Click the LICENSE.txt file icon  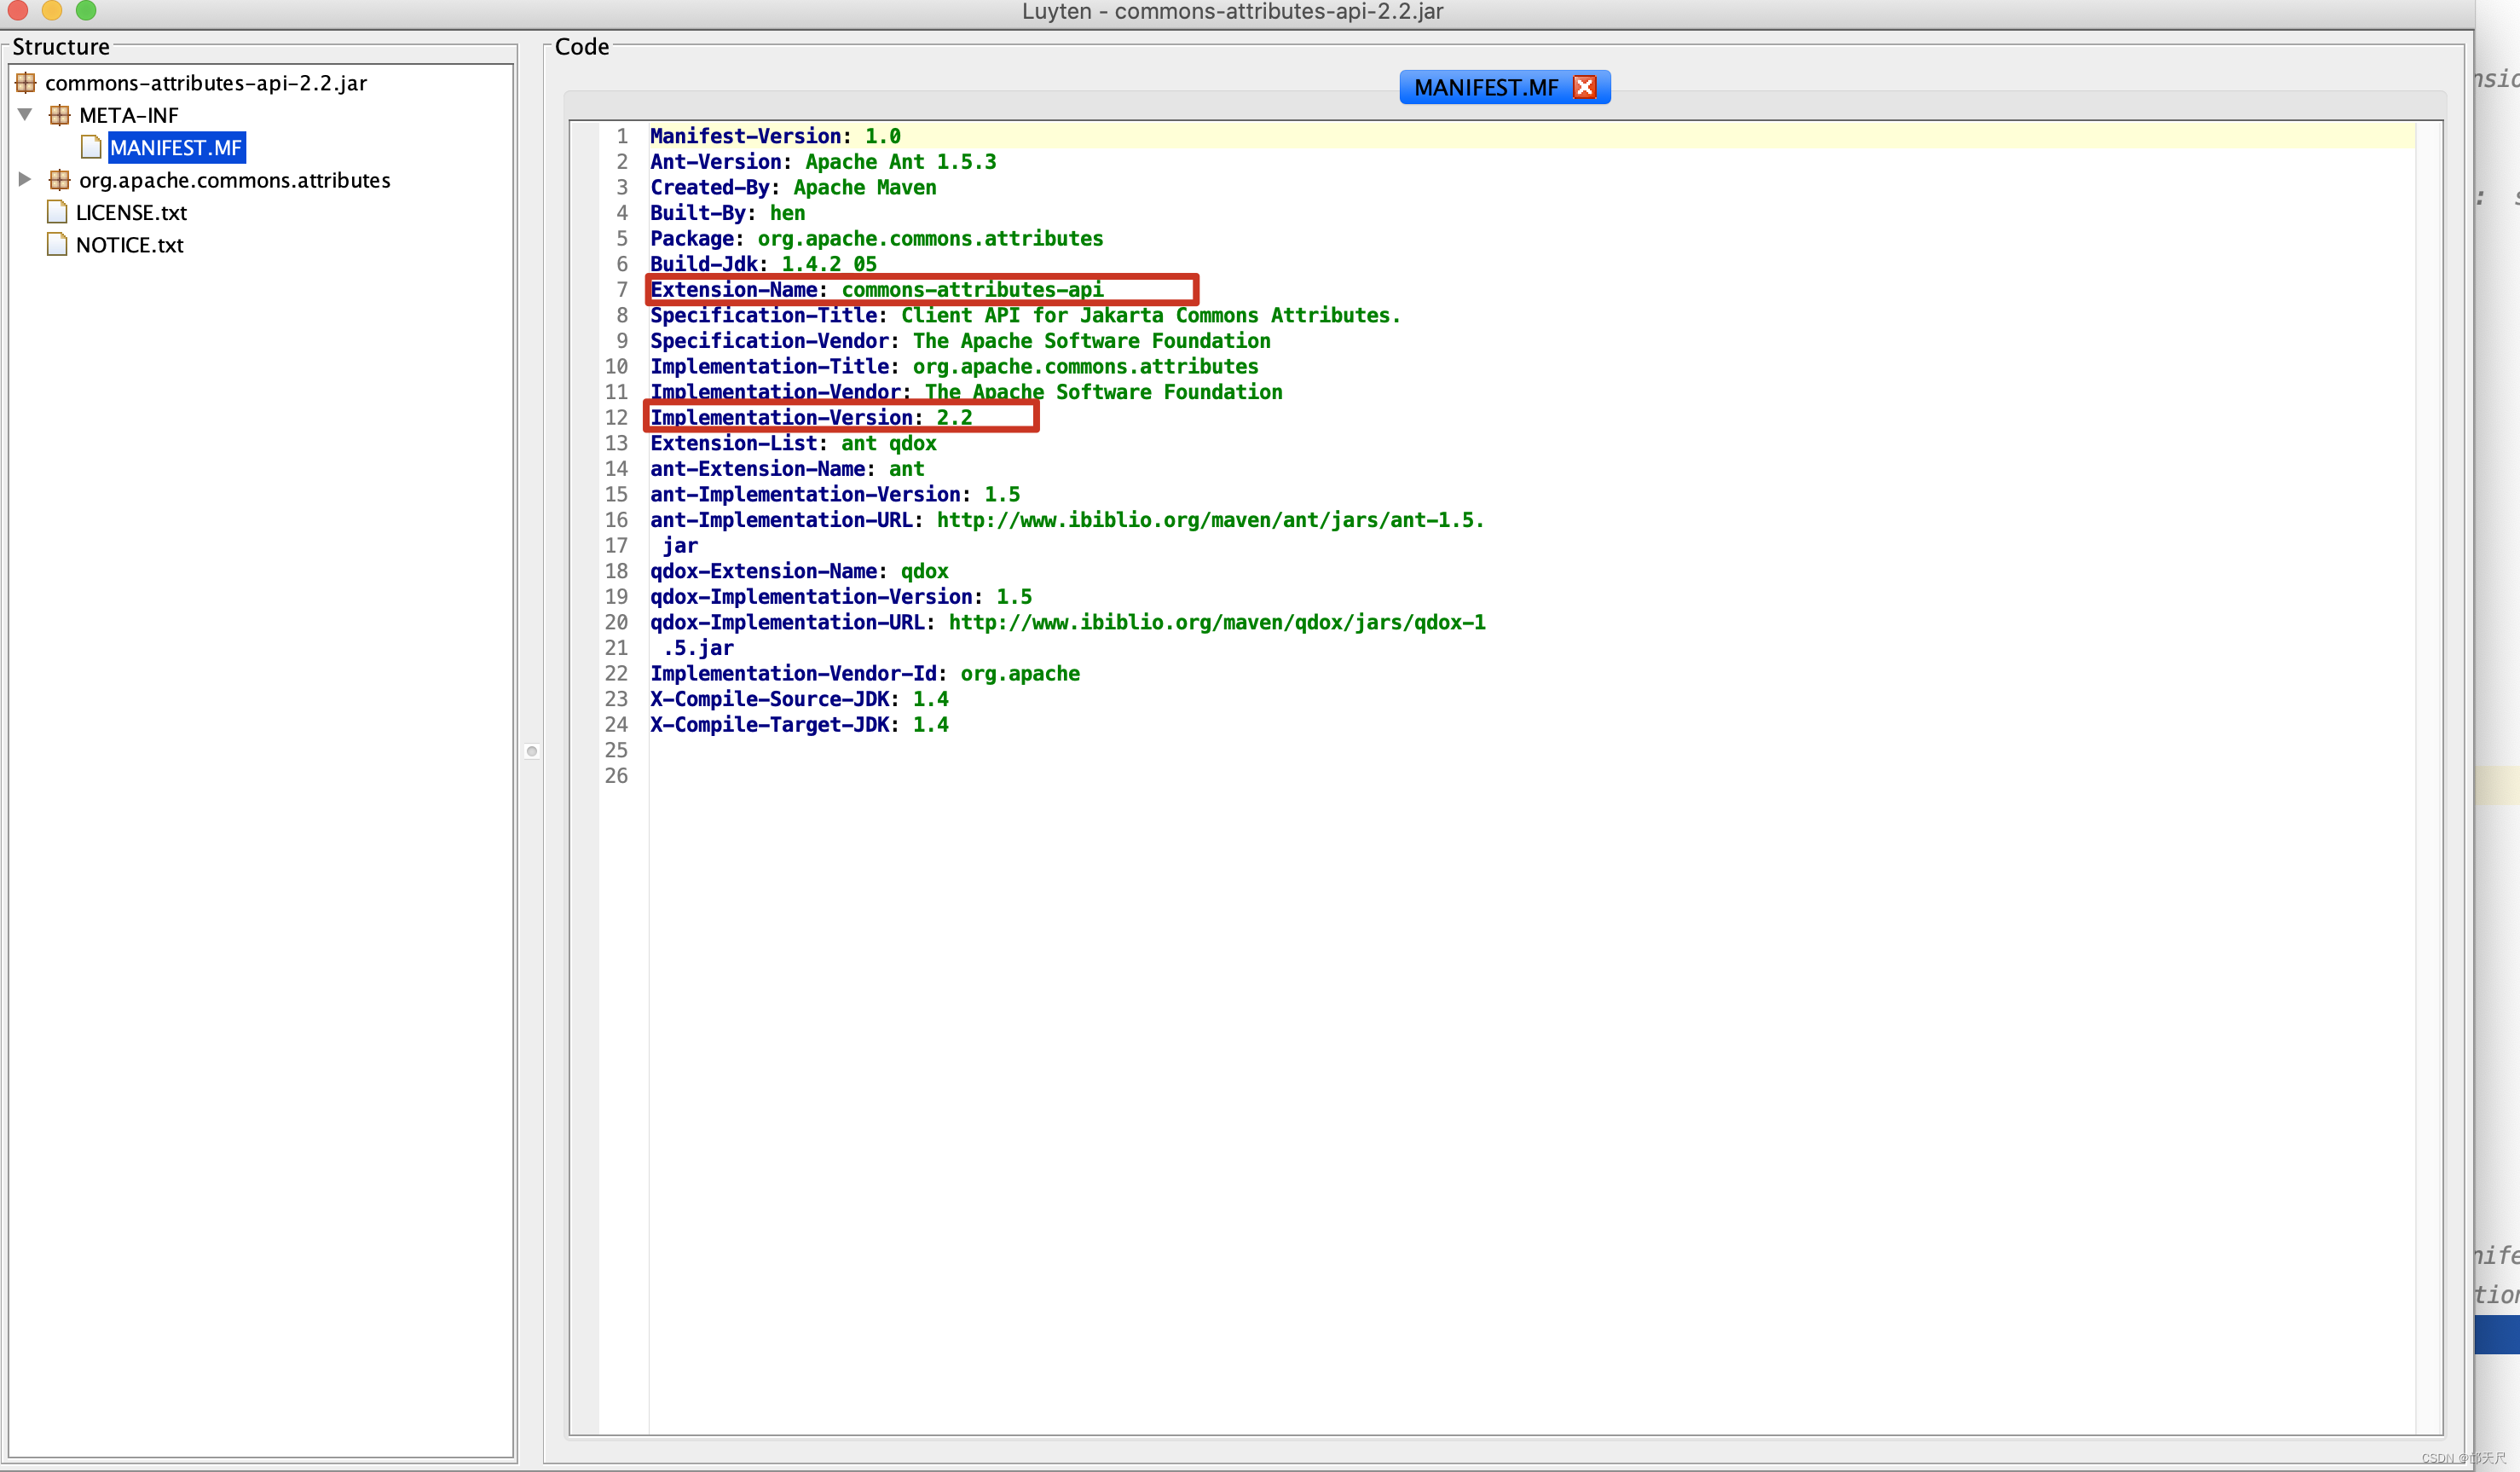coord(57,212)
